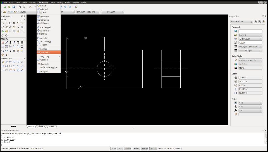This screenshot has width=268, height=152.
Task: Click the Radius dimension icon in Dimension panel
Action: click(10, 66)
